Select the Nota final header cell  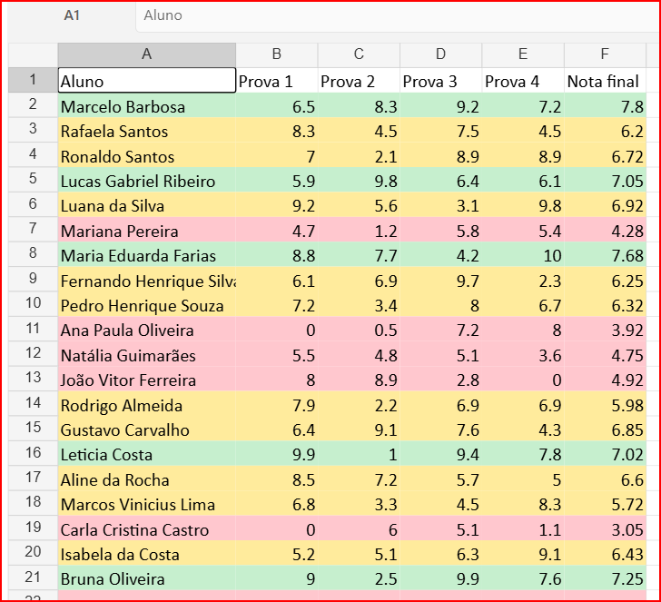pyautogui.click(x=605, y=81)
